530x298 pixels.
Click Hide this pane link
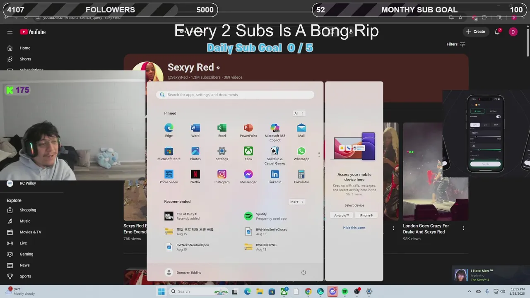354,228
